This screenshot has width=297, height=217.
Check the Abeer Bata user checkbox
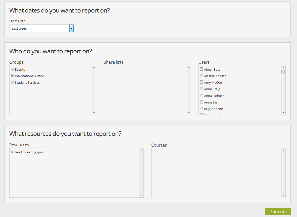pos(202,69)
